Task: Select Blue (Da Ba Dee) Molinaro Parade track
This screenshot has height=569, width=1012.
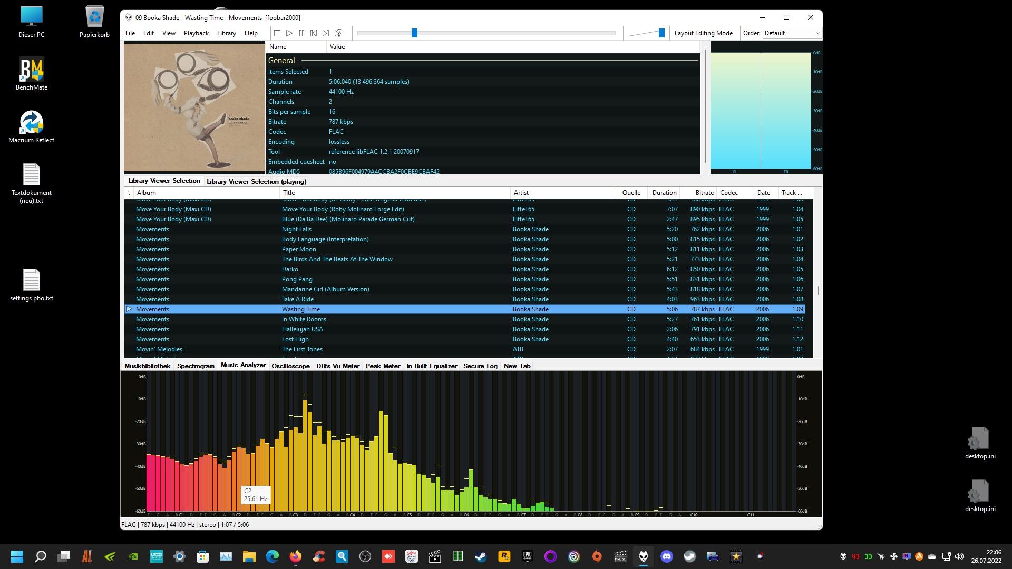Action: [465, 219]
